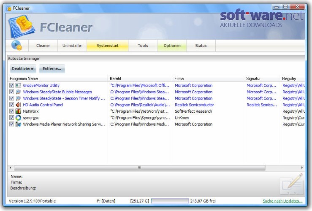Select row text HD Audio Control Panel
The image size is (312, 211).
tap(43, 105)
